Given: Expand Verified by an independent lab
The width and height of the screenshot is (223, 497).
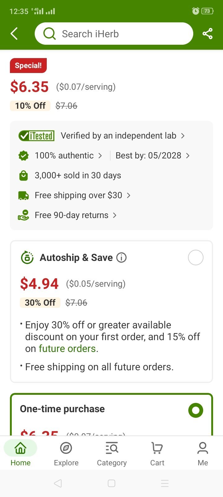Looking at the screenshot, I should click(x=122, y=136).
